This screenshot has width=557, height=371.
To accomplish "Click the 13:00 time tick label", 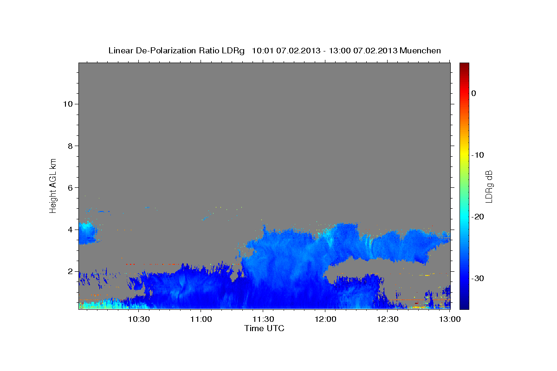I will (449, 319).
